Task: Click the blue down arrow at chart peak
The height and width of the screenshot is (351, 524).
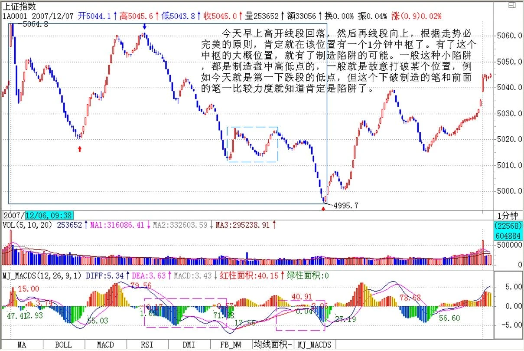Action: [144, 27]
